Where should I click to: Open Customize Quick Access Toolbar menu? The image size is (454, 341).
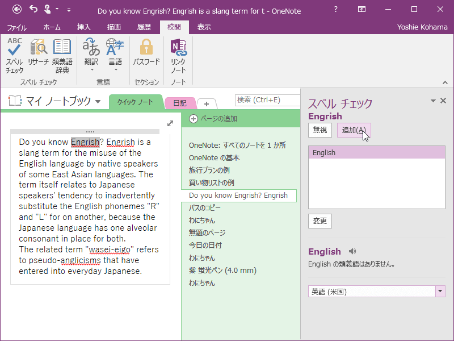pyautogui.click(x=69, y=10)
